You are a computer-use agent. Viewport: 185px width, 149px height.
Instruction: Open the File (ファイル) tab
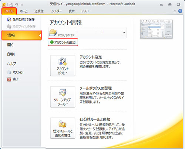(9, 11)
